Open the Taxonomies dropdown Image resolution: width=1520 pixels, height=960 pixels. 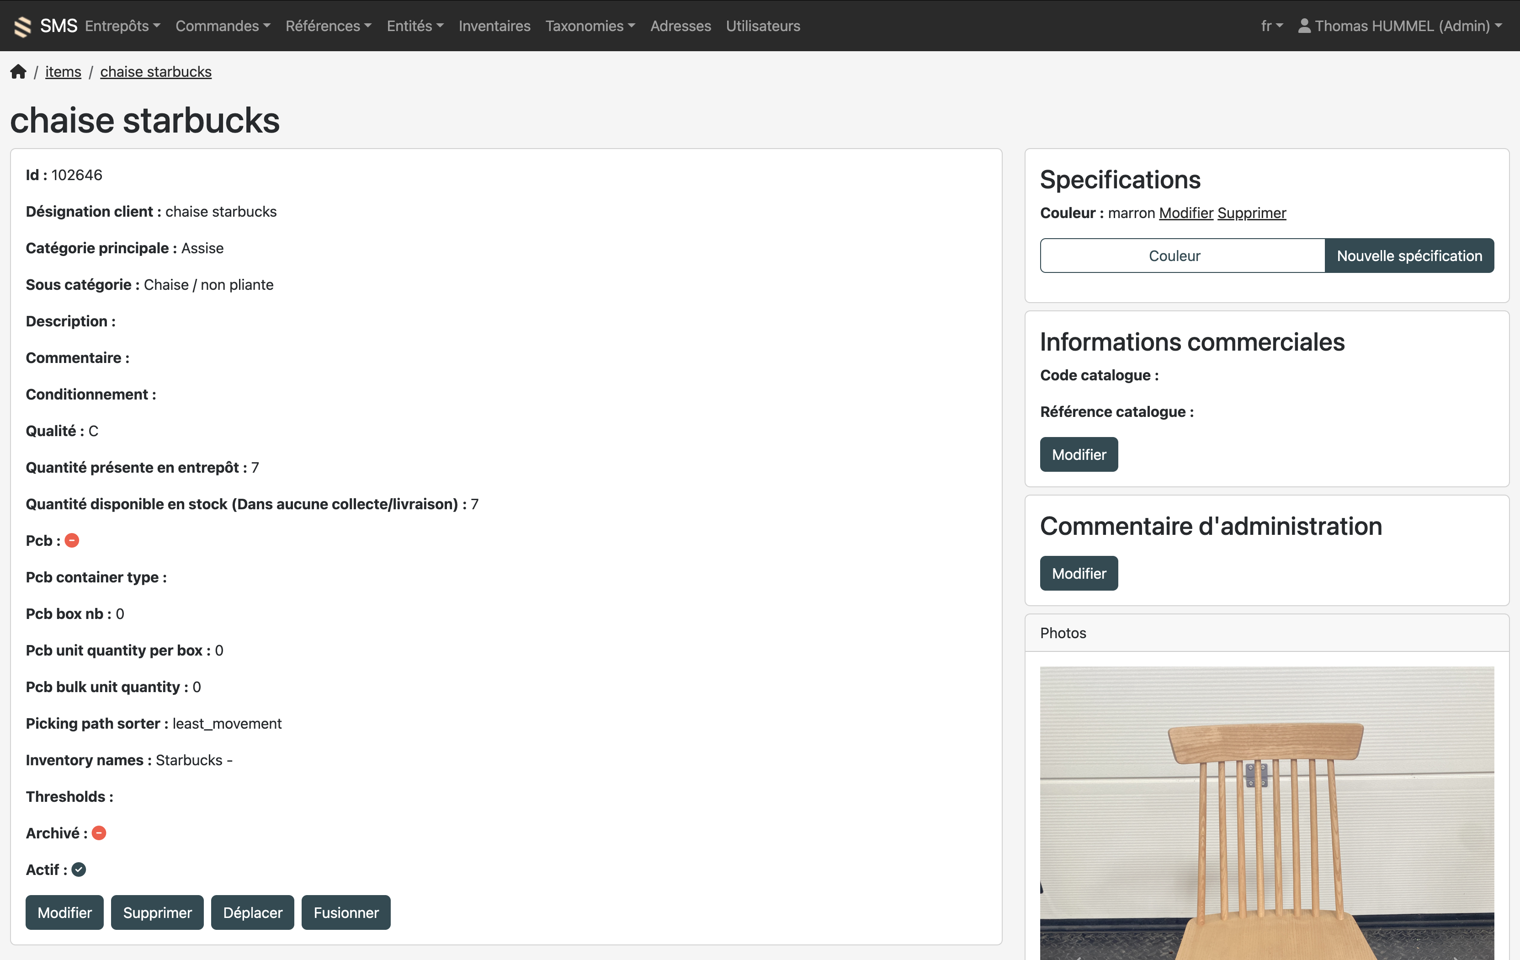pyautogui.click(x=590, y=26)
